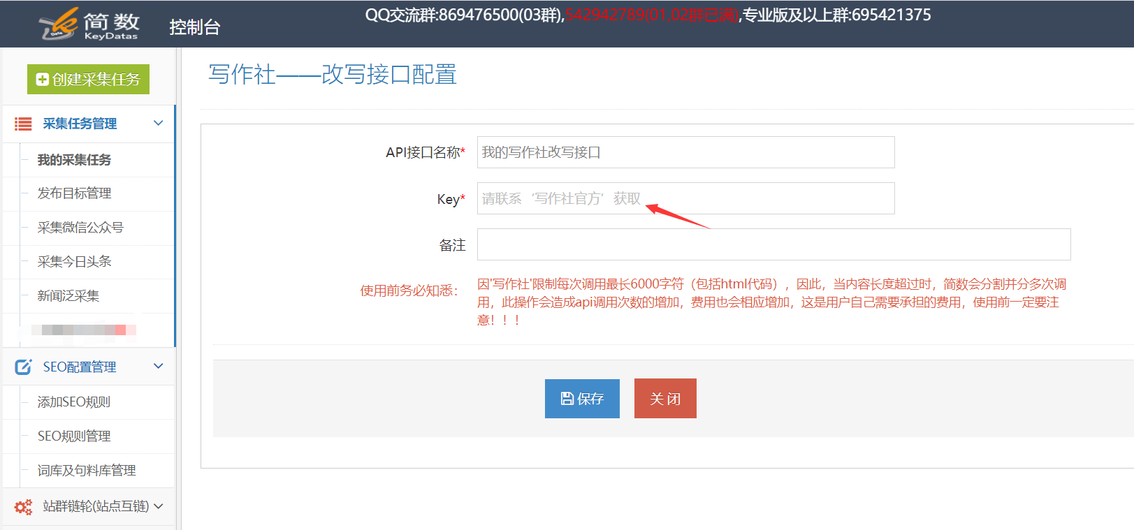
Task: Go to 新闻泛采集 menu entry
Action: pyautogui.click(x=68, y=296)
